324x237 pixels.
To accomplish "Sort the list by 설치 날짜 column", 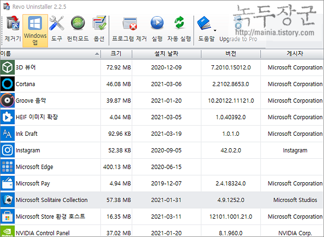I will tap(166, 54).
